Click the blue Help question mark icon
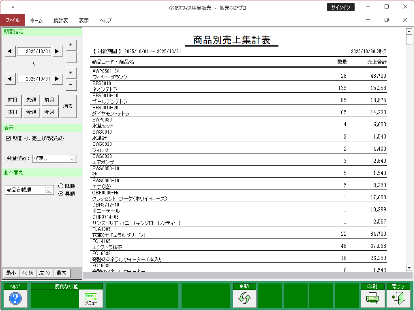 click(x=15, y=299)
